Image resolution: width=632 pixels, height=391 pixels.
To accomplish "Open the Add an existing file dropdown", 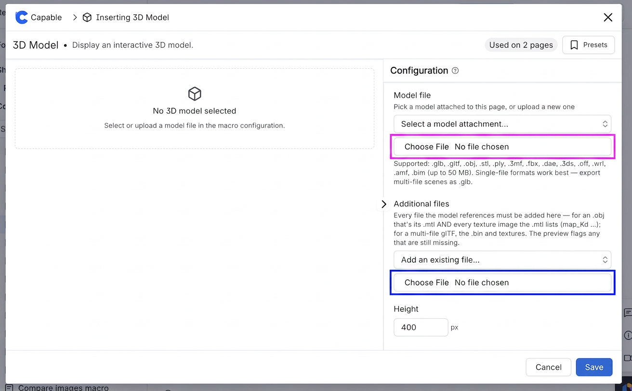I will coord(502,260).
